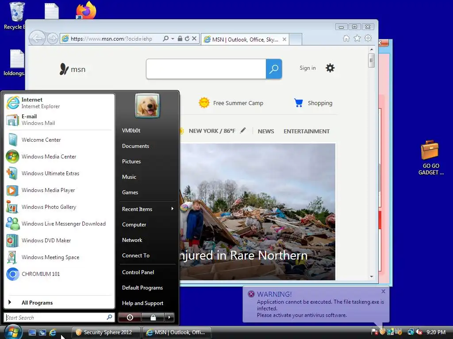Open Windows Meeting Space

pyautogui.click(x=59, y=257)
